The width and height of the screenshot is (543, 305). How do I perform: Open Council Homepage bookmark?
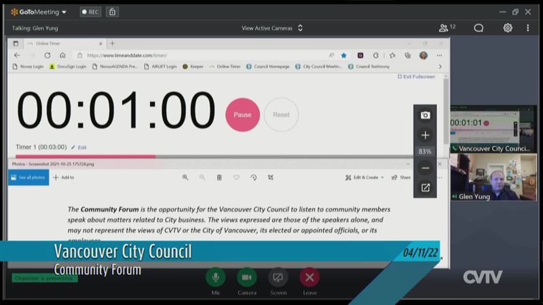pyautogui.click(x=267, y=66)
